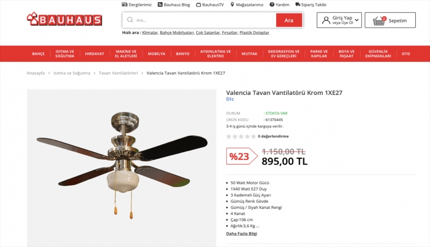Open the Bauhaus Blog link

[174, 5]
